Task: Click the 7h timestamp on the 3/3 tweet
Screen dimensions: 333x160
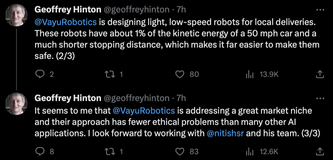Action: point(181,98)
